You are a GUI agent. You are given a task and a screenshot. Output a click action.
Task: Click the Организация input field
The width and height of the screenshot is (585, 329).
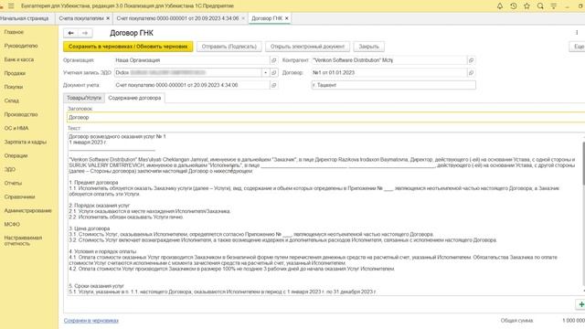coord(192,60)
